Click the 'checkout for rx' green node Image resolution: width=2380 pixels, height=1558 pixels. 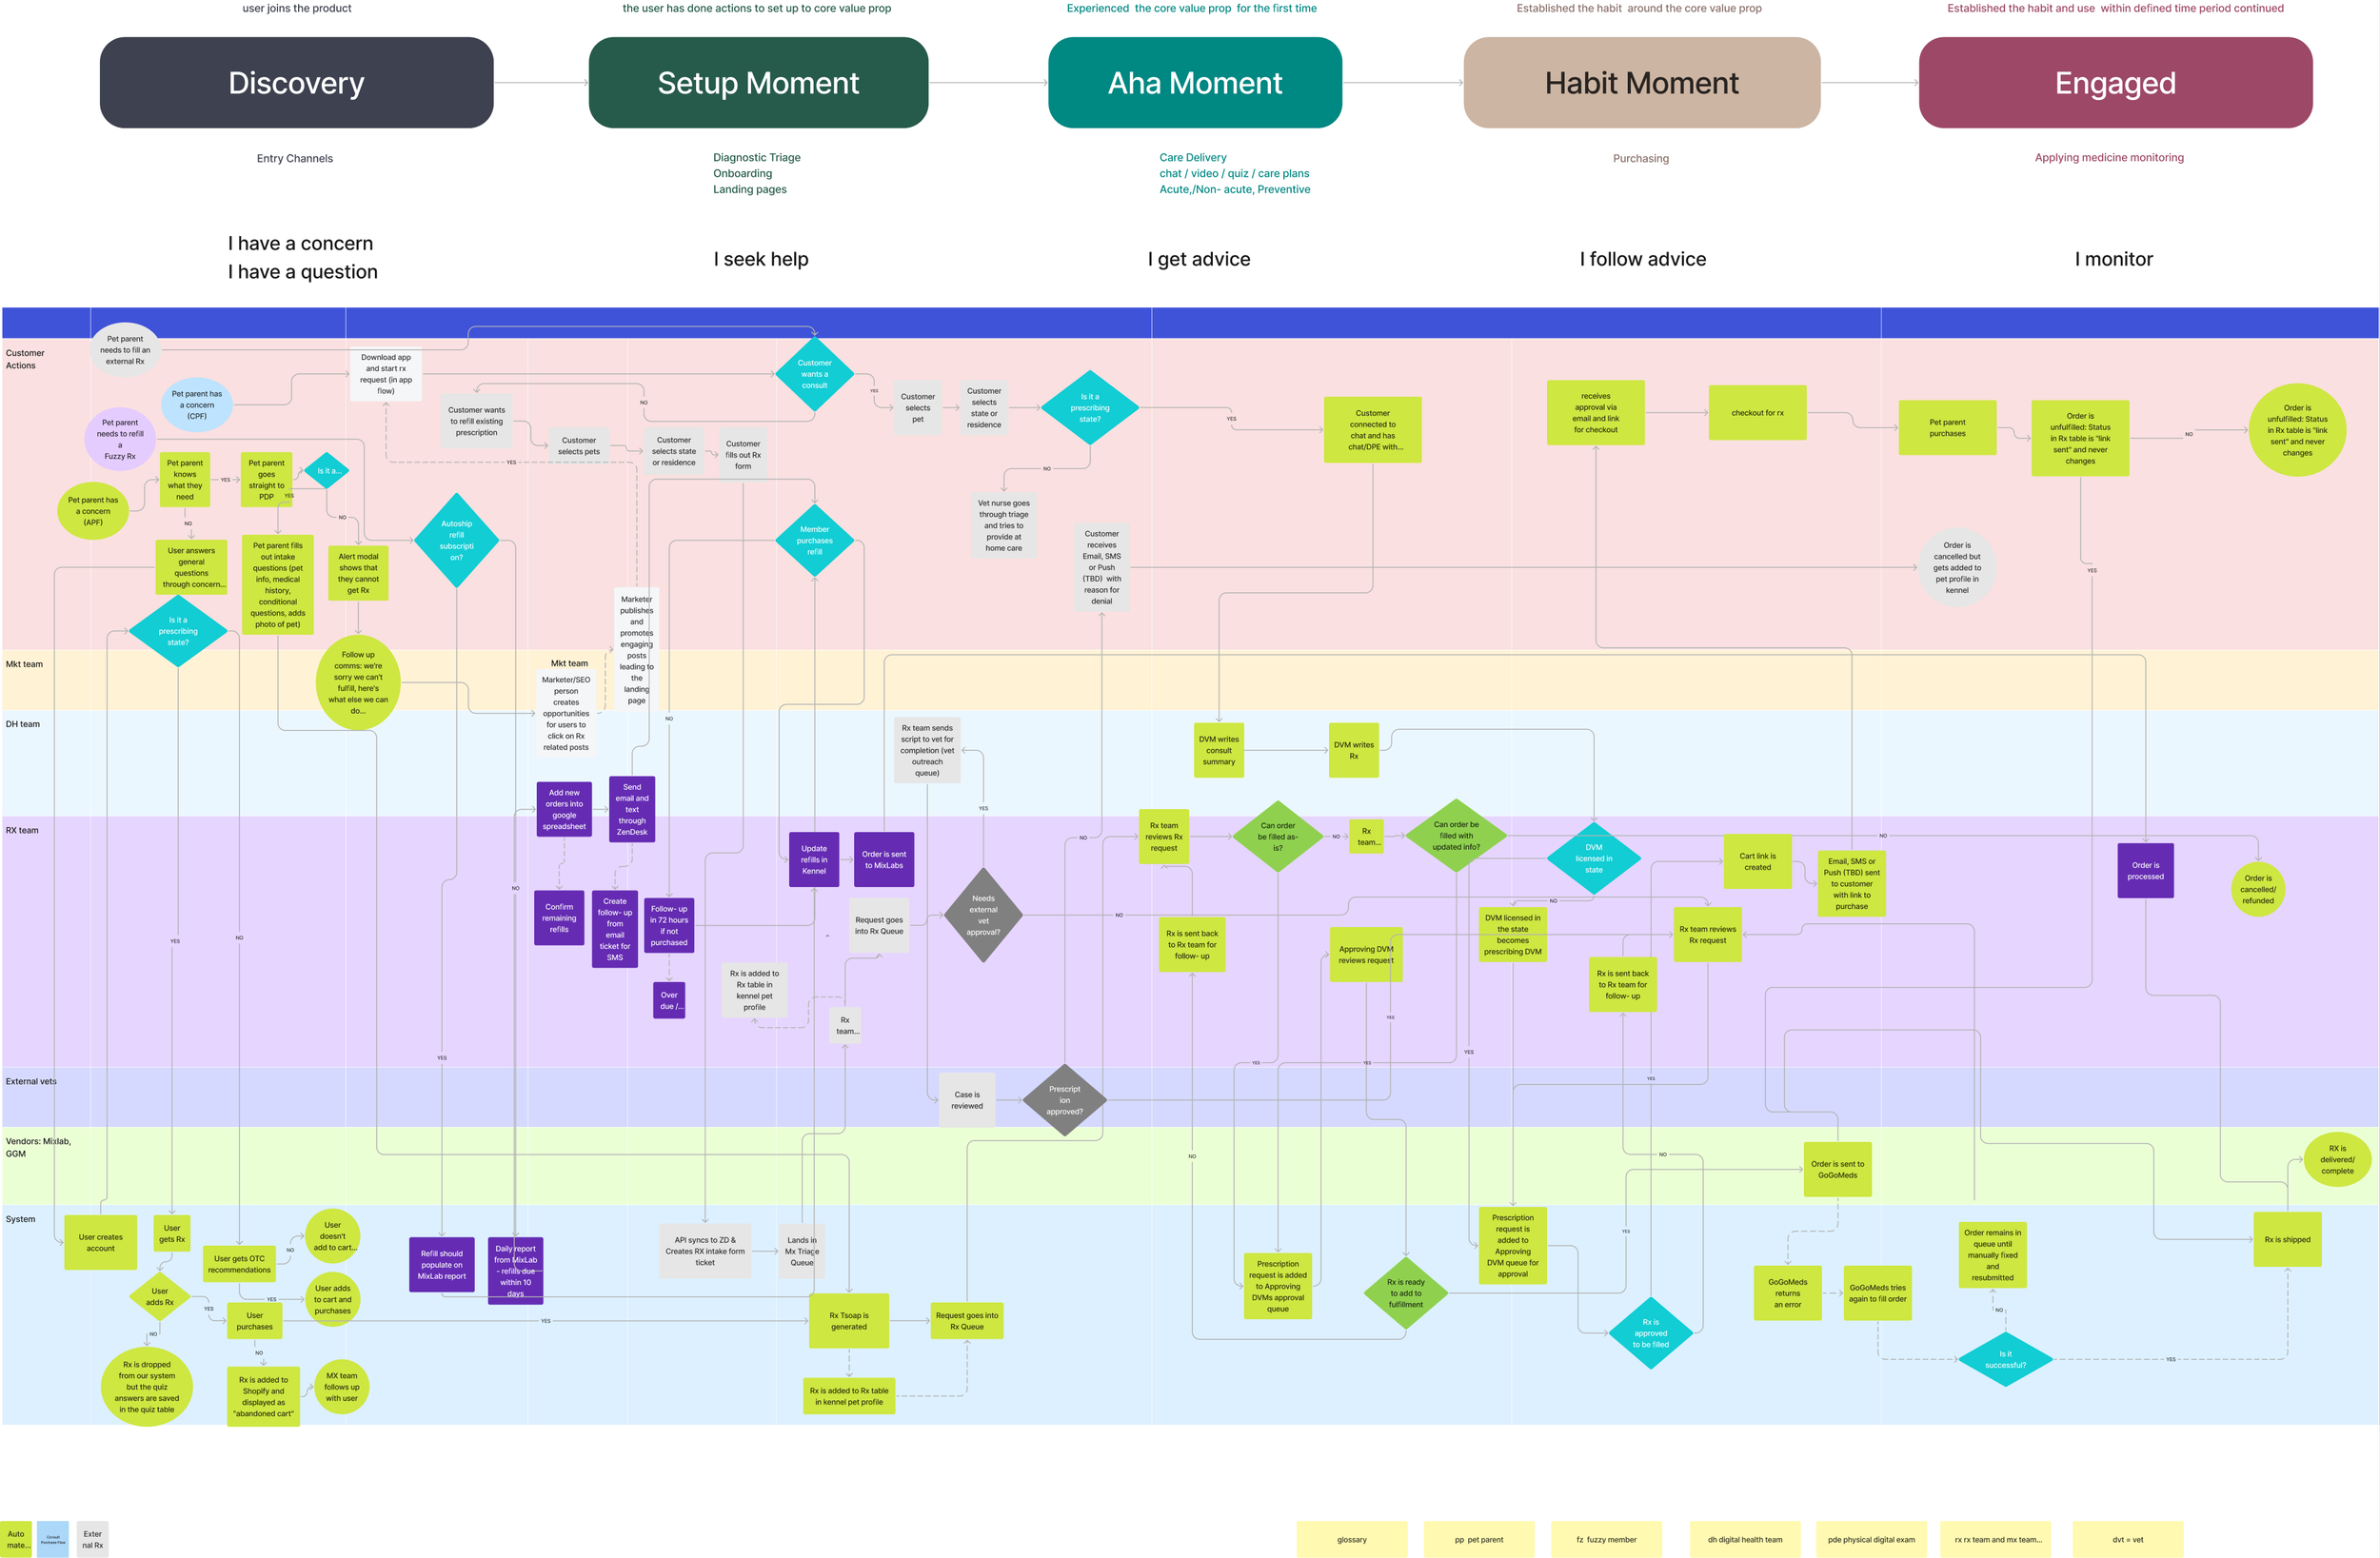tap(1757, 413)
